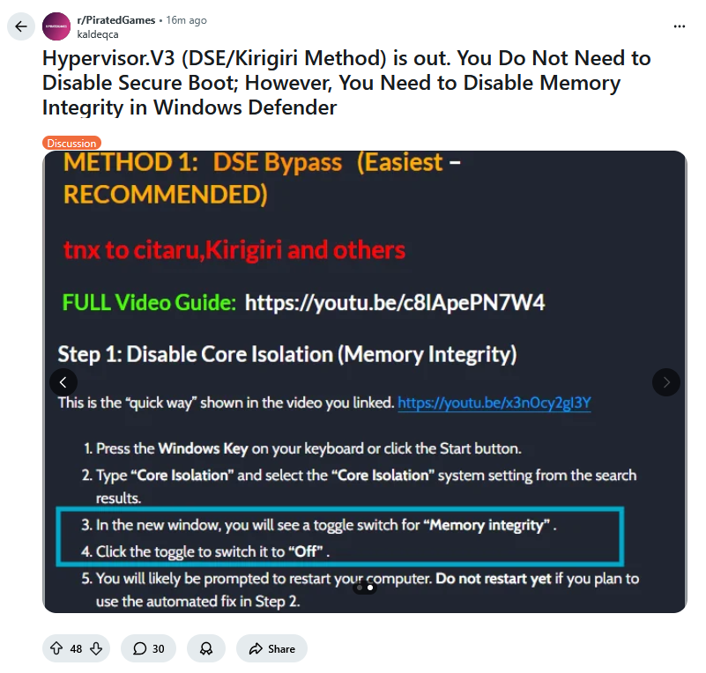706x673 pixels.
Task: Open the post title about Hypervisor.V3
Action: [346, 83]
